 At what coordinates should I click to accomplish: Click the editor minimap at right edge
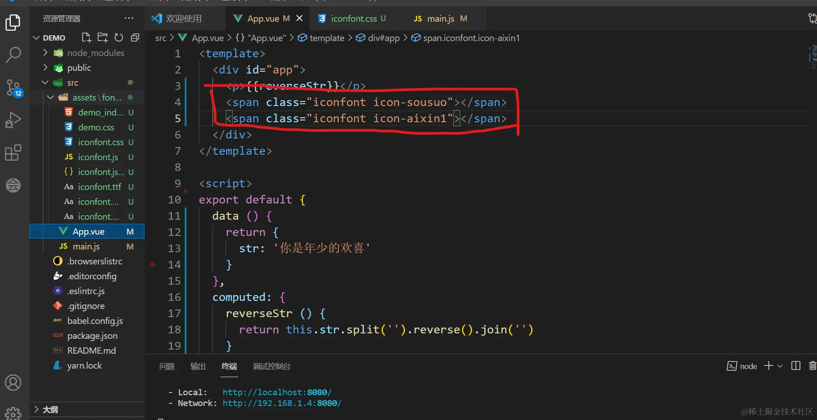(x=812, y=56)
